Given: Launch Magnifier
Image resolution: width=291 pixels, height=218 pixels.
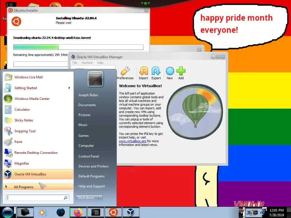Looking at the screenshot, I should coord(38,163).
